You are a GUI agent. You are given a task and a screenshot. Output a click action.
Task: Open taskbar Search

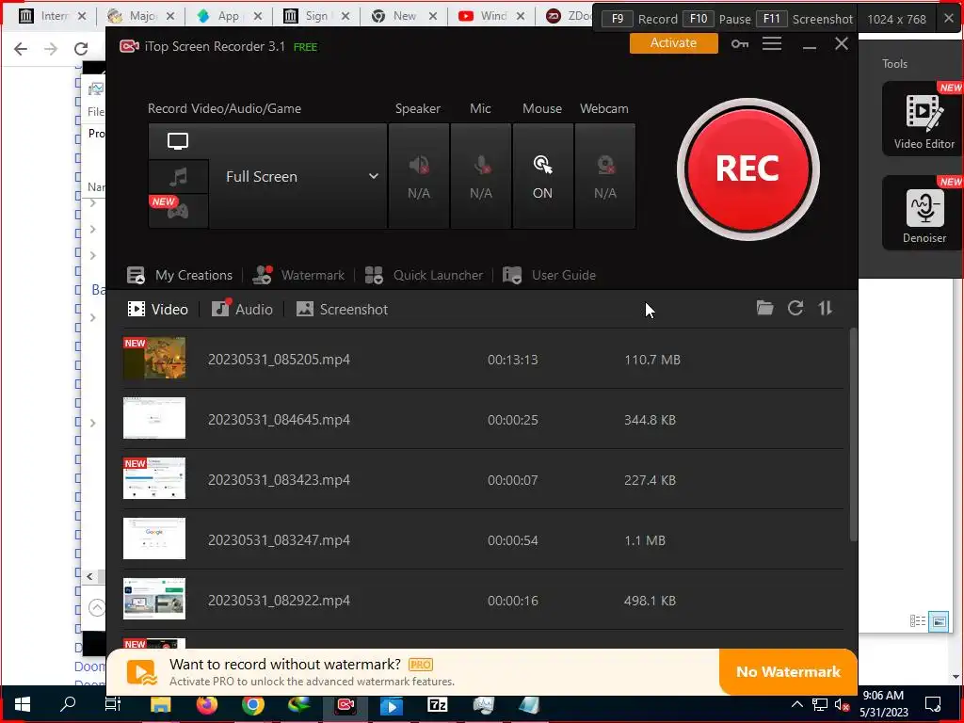(68, 704)
